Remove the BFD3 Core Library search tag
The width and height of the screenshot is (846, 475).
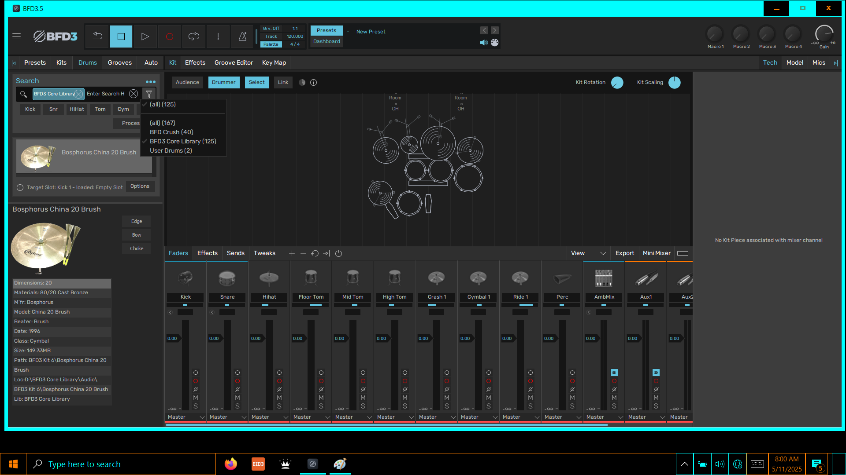pyautogui.click(x=78, y=94)
